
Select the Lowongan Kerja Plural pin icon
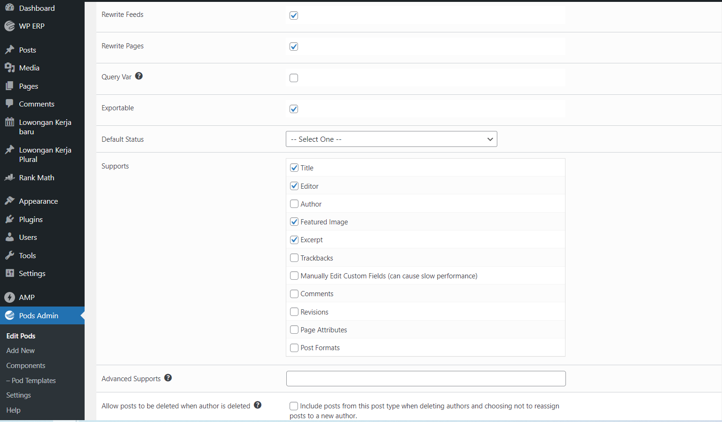pos(9,150)
